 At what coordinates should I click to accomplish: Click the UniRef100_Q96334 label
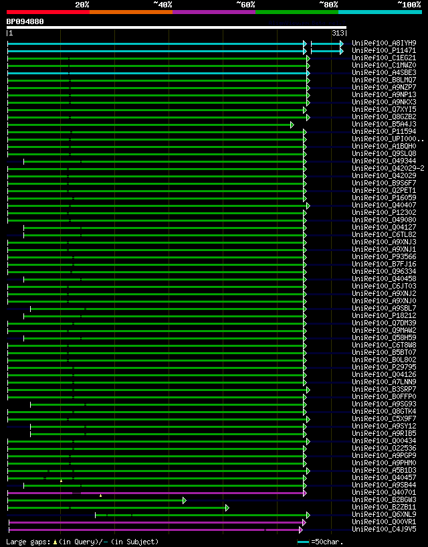coord(384,271)
